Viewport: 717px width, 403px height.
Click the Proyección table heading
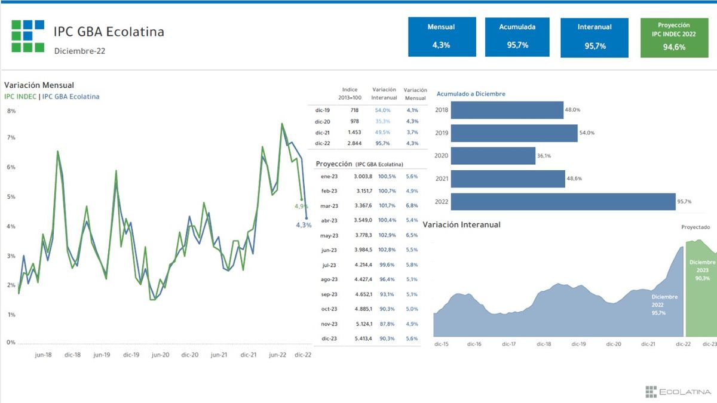(x=335, y=164)
